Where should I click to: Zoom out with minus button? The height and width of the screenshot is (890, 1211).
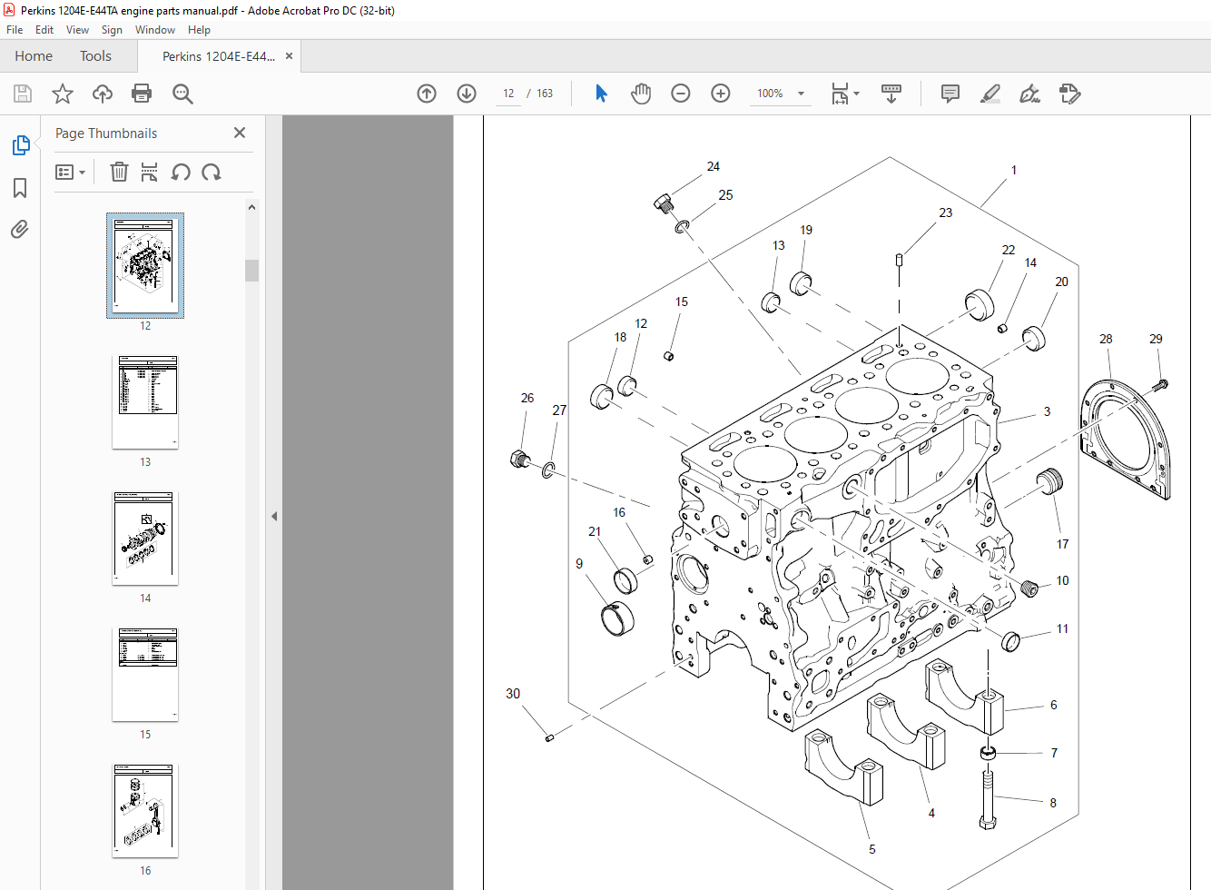(x=681, y=94)
